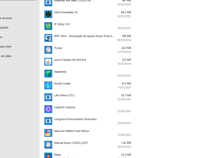Click the IP Utility 1.0.1 shield icon
The width and height of the screenshot is (208, 158).
pyautogui.click(x=48, y=26)
